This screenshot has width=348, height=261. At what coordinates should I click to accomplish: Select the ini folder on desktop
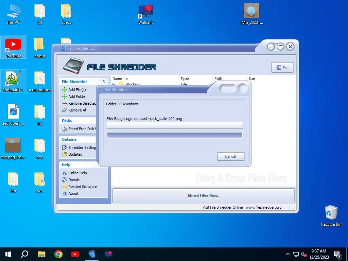(x=40, y=115)
